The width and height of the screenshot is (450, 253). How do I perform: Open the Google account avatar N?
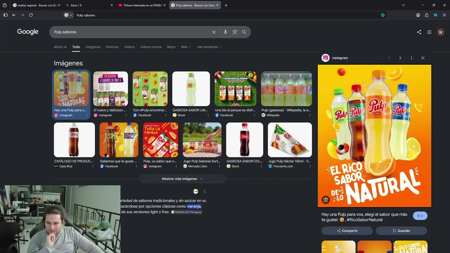pos(441,32)
